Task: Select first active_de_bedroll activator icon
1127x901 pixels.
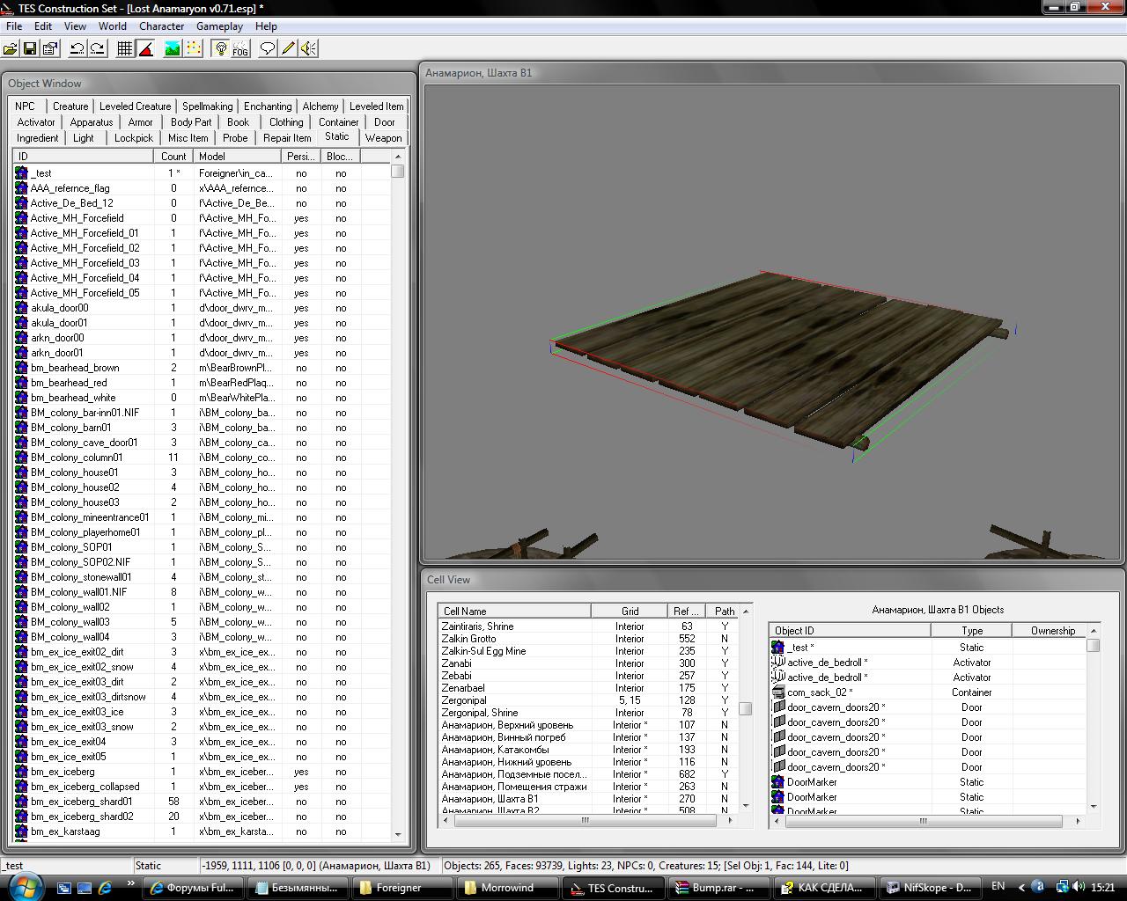Action: click(x=778, y=663)
